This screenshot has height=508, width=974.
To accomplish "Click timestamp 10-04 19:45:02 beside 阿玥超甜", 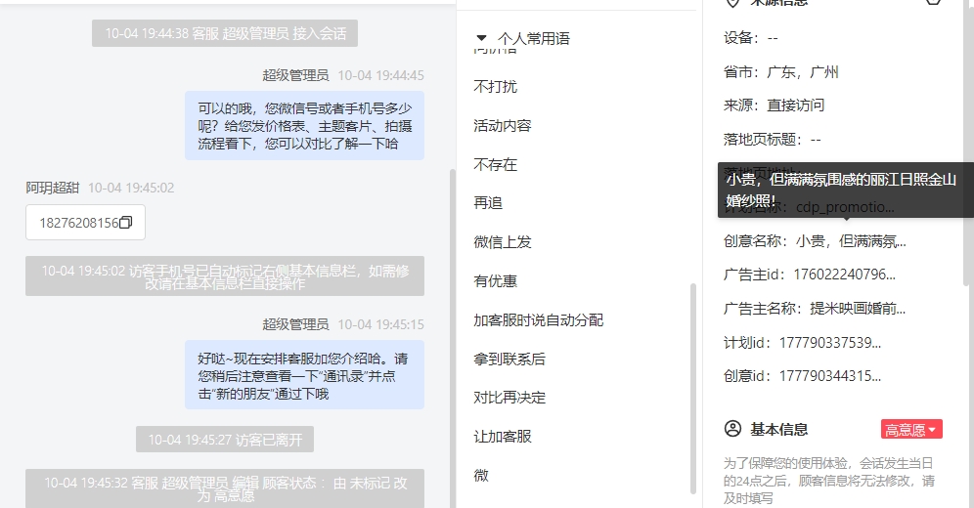I will [x=131, y=188].
